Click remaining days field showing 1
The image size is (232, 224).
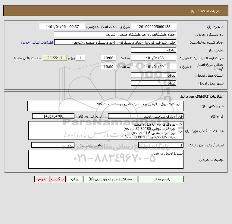pos(80,58)
